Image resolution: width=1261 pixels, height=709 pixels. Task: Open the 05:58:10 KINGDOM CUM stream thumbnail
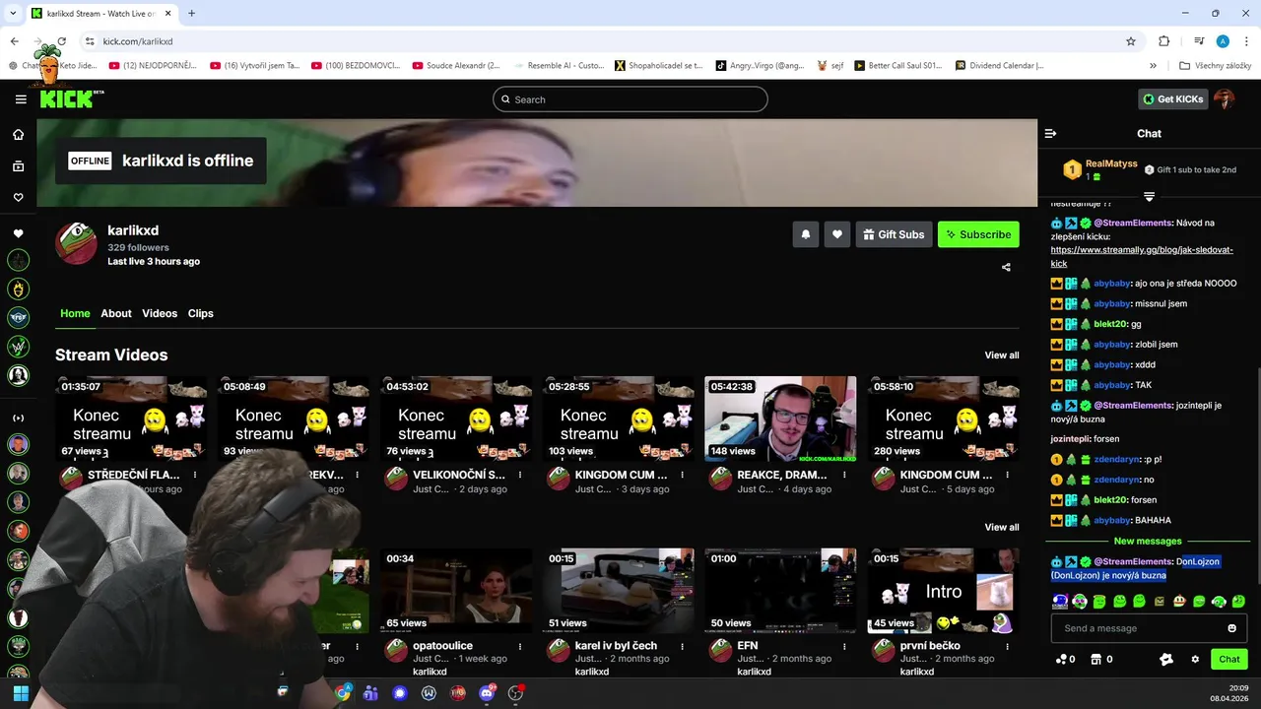(944, 419)
